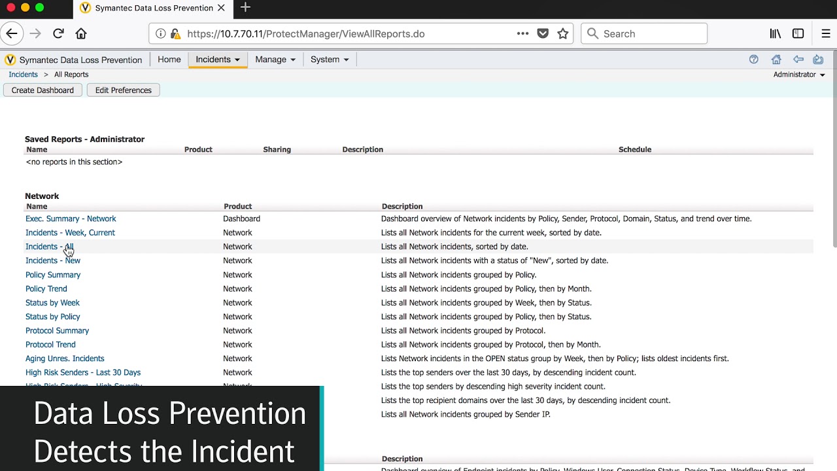Click 'Dashboard' in the Product column
Screen dimensions: 837x471
click(242, 218)
